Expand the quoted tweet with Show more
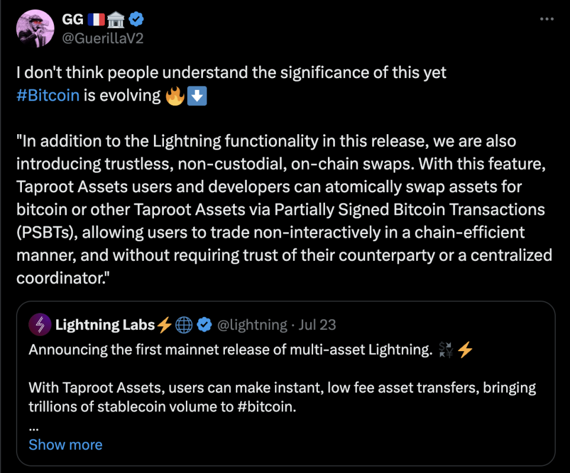Image resolution: width=570 pixels, height=473 pixels. tap(65, 445)
